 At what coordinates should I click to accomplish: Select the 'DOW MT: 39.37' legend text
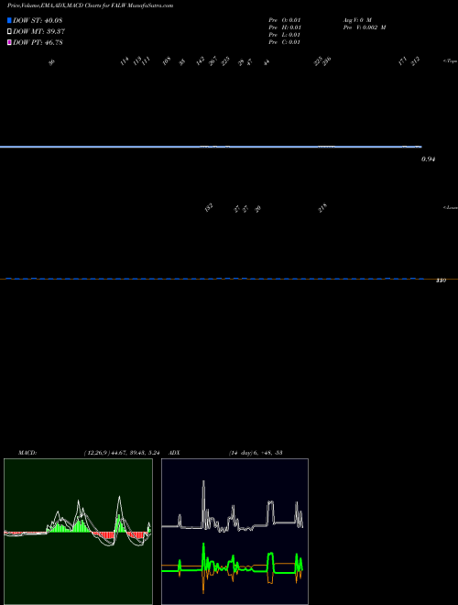38,32
